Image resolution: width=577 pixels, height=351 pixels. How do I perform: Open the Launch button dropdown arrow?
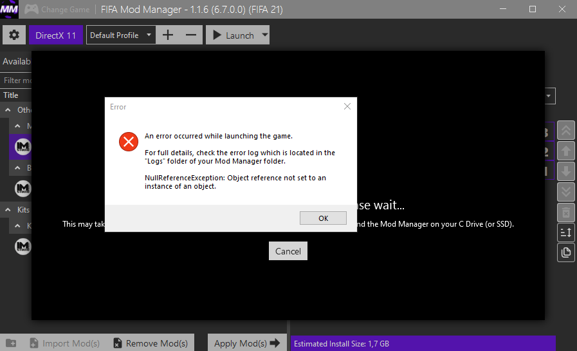(x=265, y=35)
